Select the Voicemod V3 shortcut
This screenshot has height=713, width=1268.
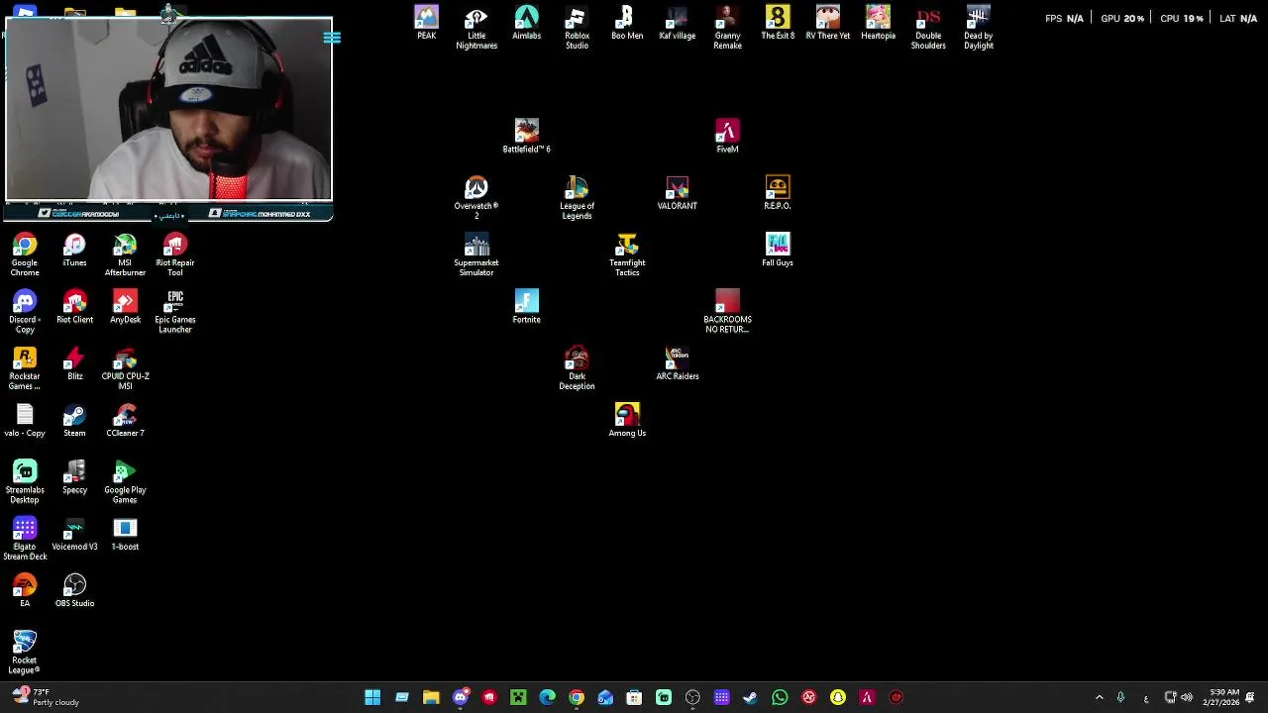click(x=74, y=533)
